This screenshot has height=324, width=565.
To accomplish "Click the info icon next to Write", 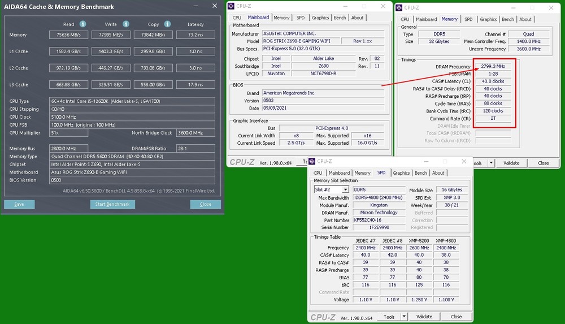I will pyautogui.click(x=126, y=24).
